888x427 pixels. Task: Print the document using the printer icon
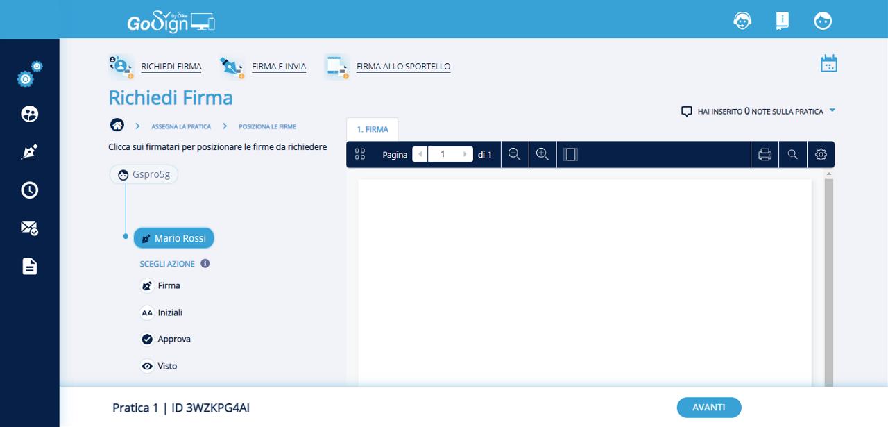[x=765, y=155]
